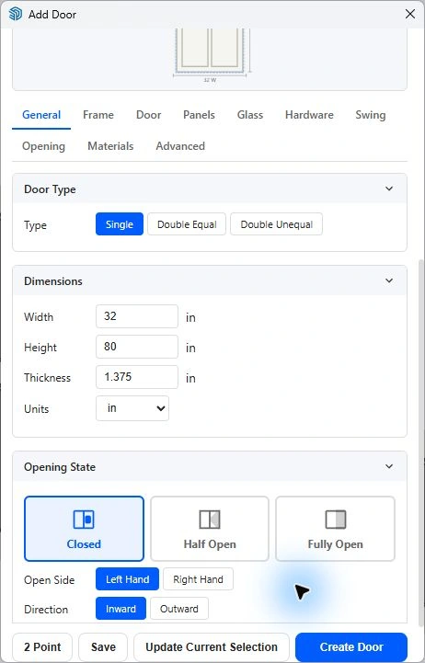Select Single door type
Screen dimensions: 425x663
pos(120,224)
